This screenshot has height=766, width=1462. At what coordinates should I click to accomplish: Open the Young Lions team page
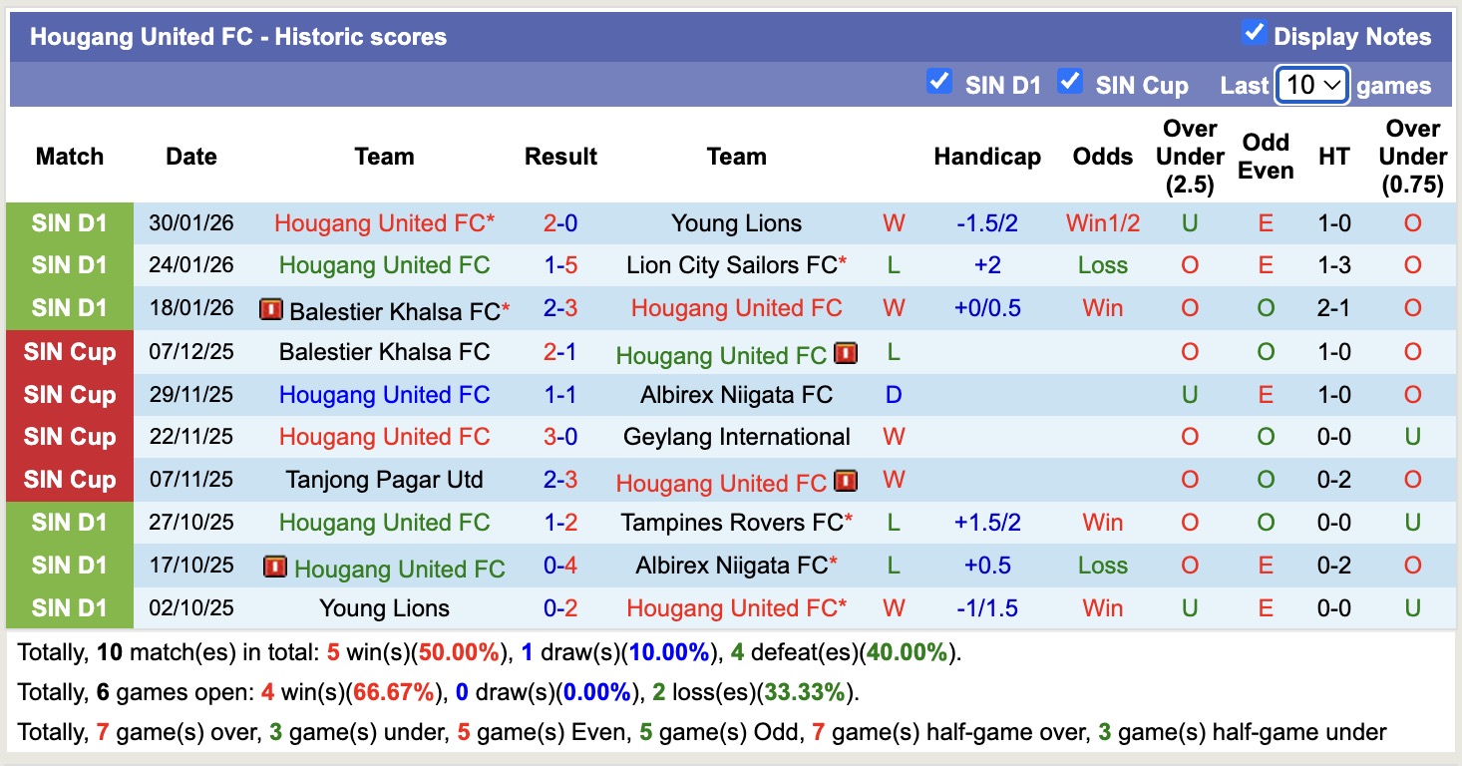click(x=738, y=222)
